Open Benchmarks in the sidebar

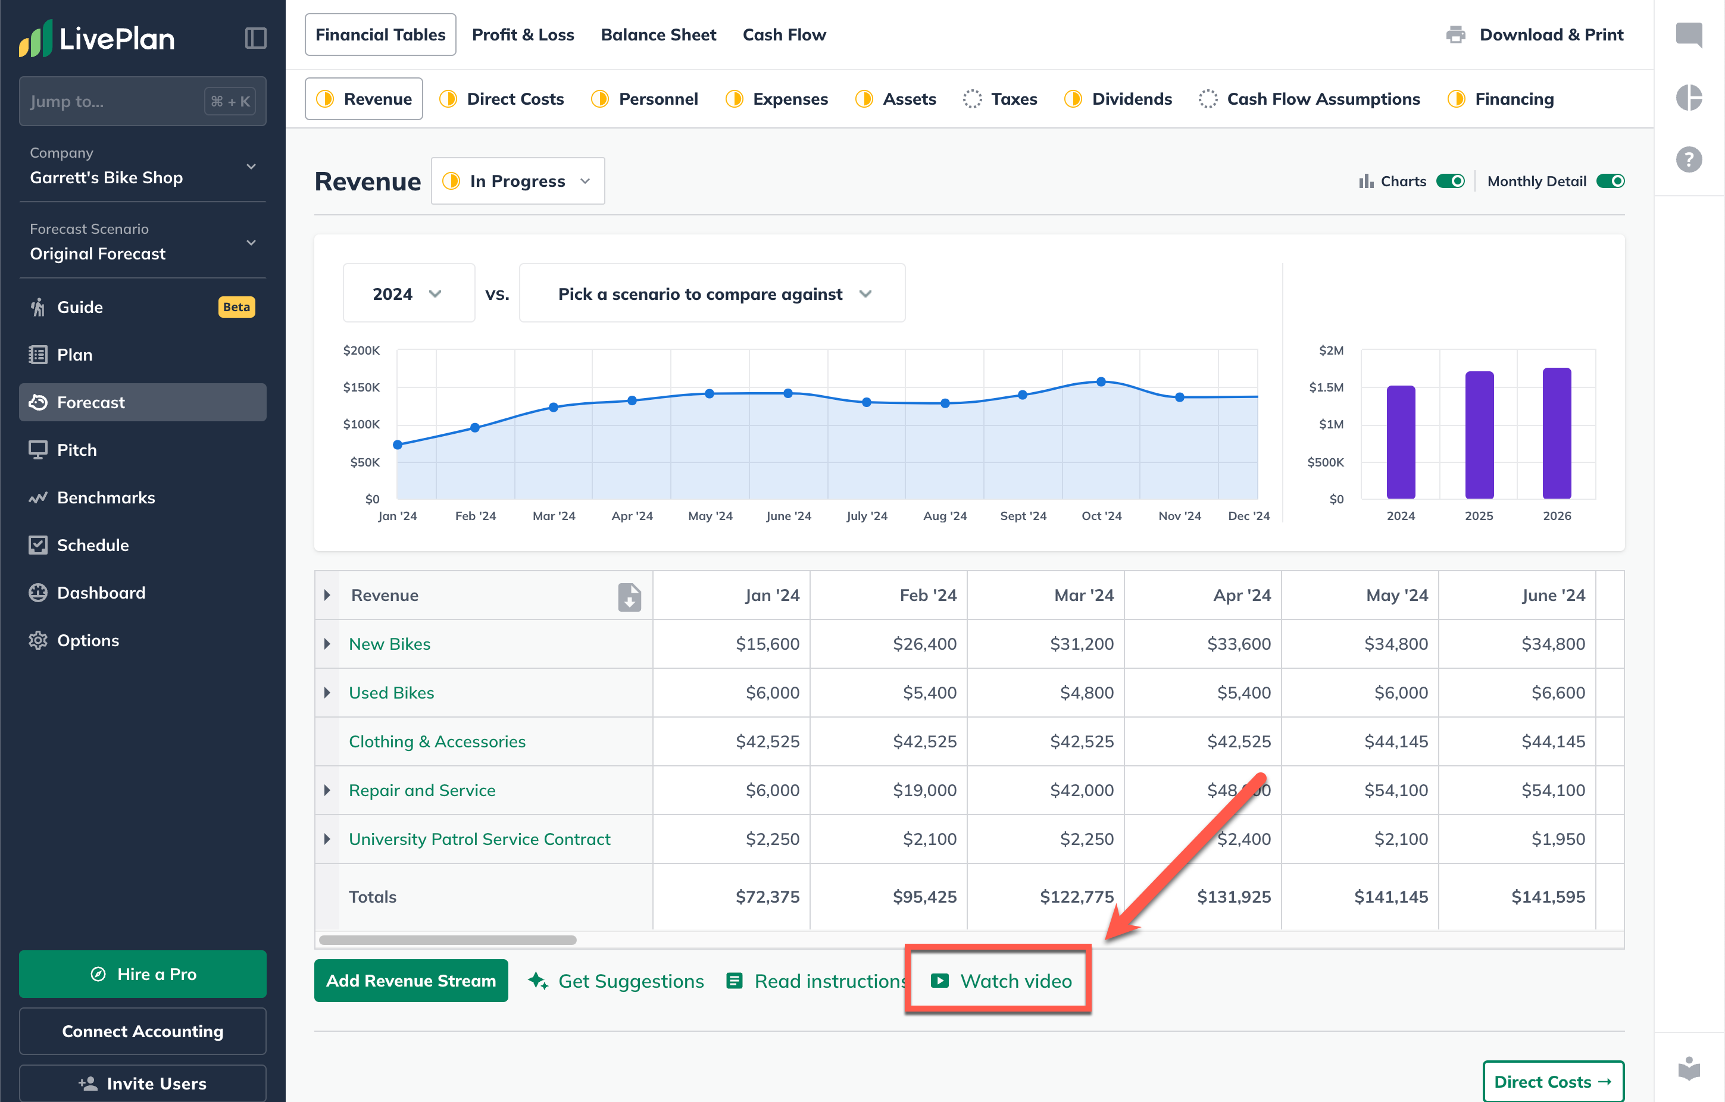142,497
